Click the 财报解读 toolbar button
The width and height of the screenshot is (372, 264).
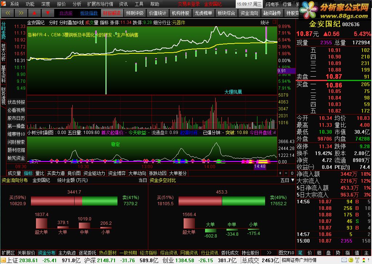pos(112,13)
